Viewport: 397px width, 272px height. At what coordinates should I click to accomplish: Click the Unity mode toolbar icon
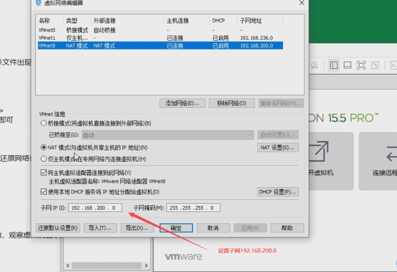pyautogui.click(x=375, y=65)
